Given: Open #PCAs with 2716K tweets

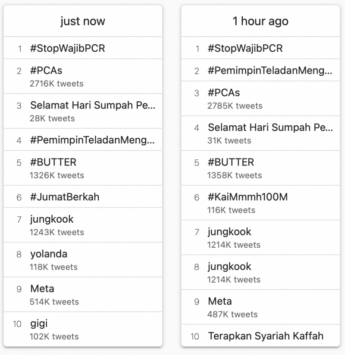Looking at the screenshot, I should coord(83,77).
